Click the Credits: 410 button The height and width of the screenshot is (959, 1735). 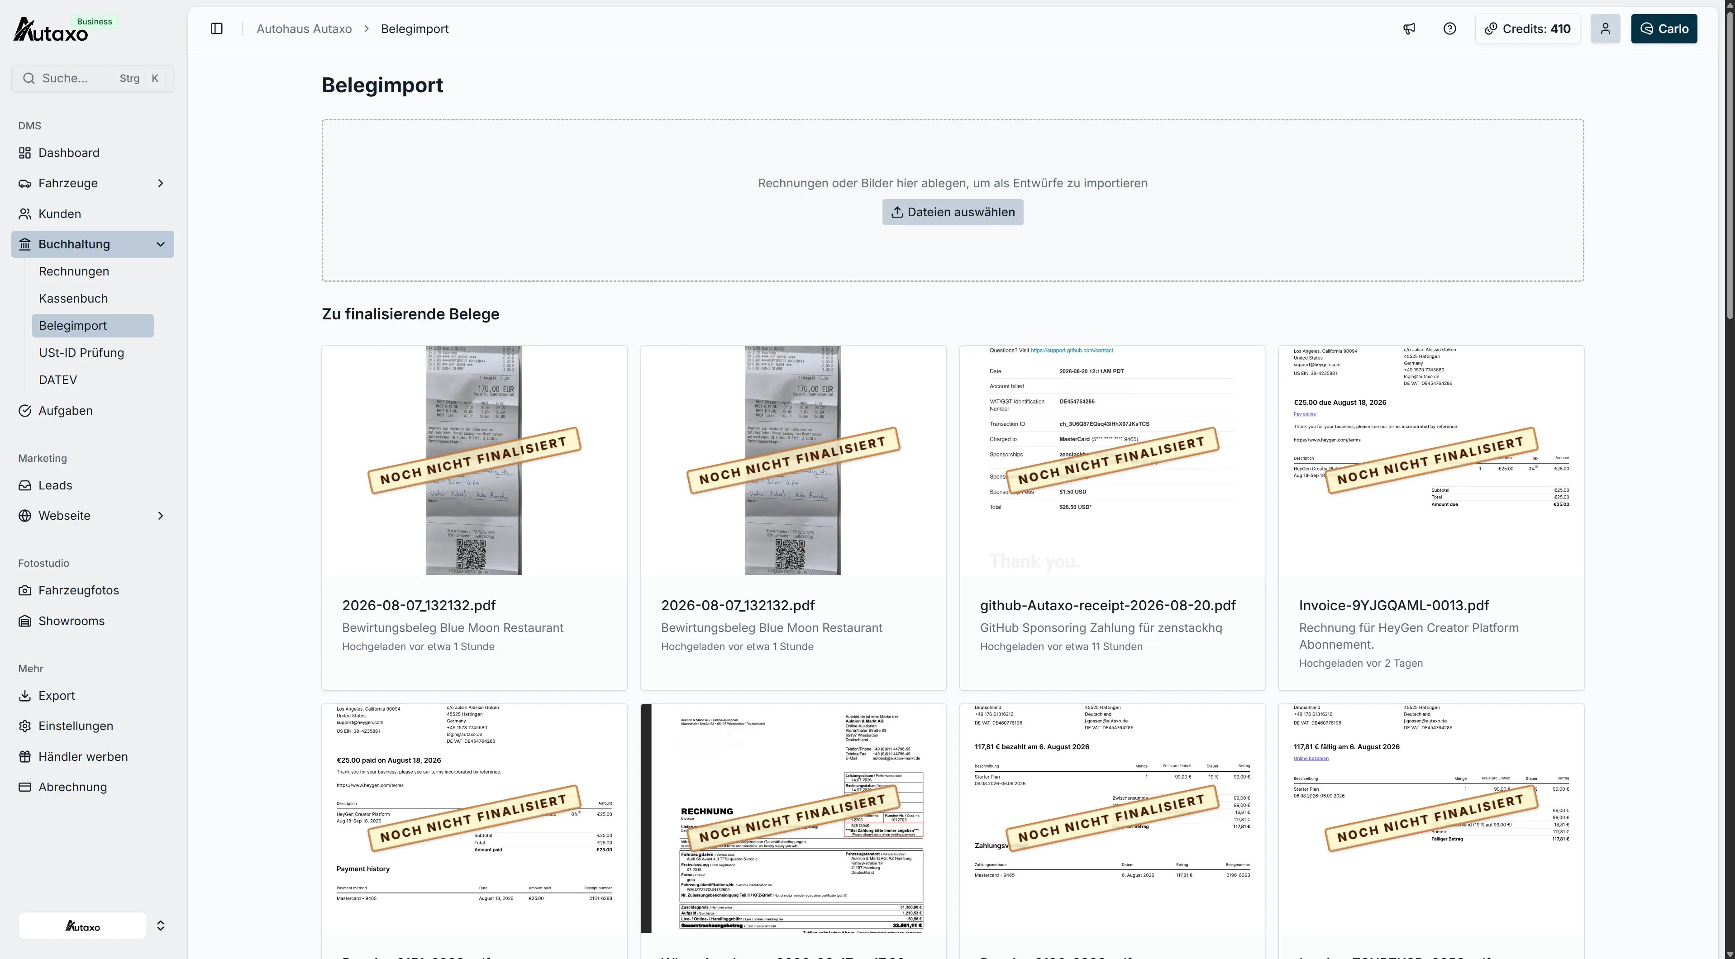1528,28
